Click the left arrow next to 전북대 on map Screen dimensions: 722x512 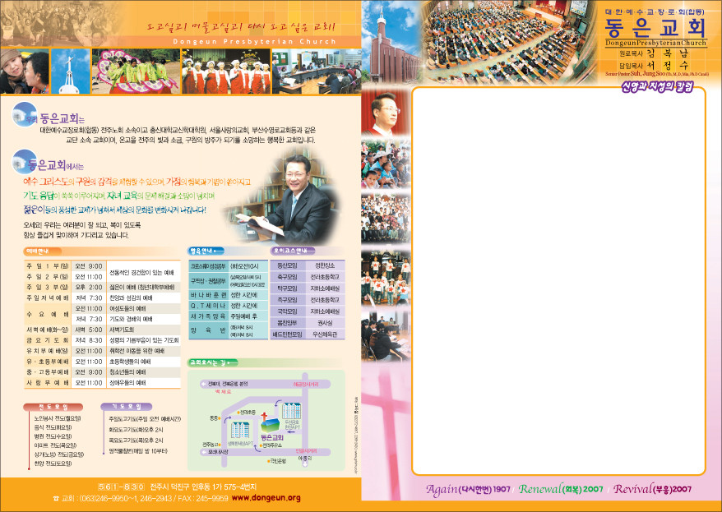click(202, 382)
